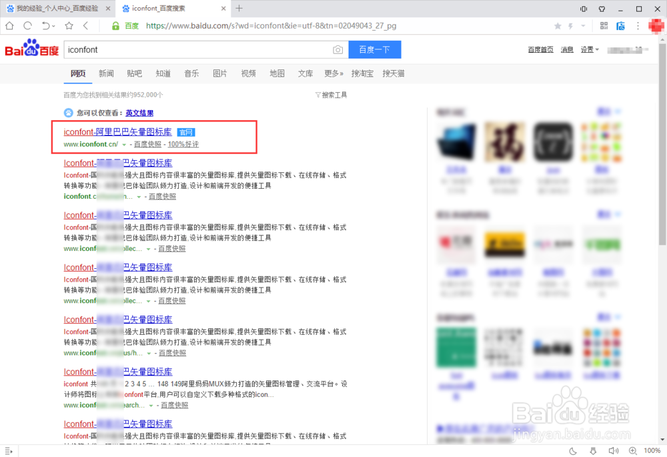Screen dimensions: 667x457
Task: Select the 贴吧 search tab
Action: (x=135, y=73)
